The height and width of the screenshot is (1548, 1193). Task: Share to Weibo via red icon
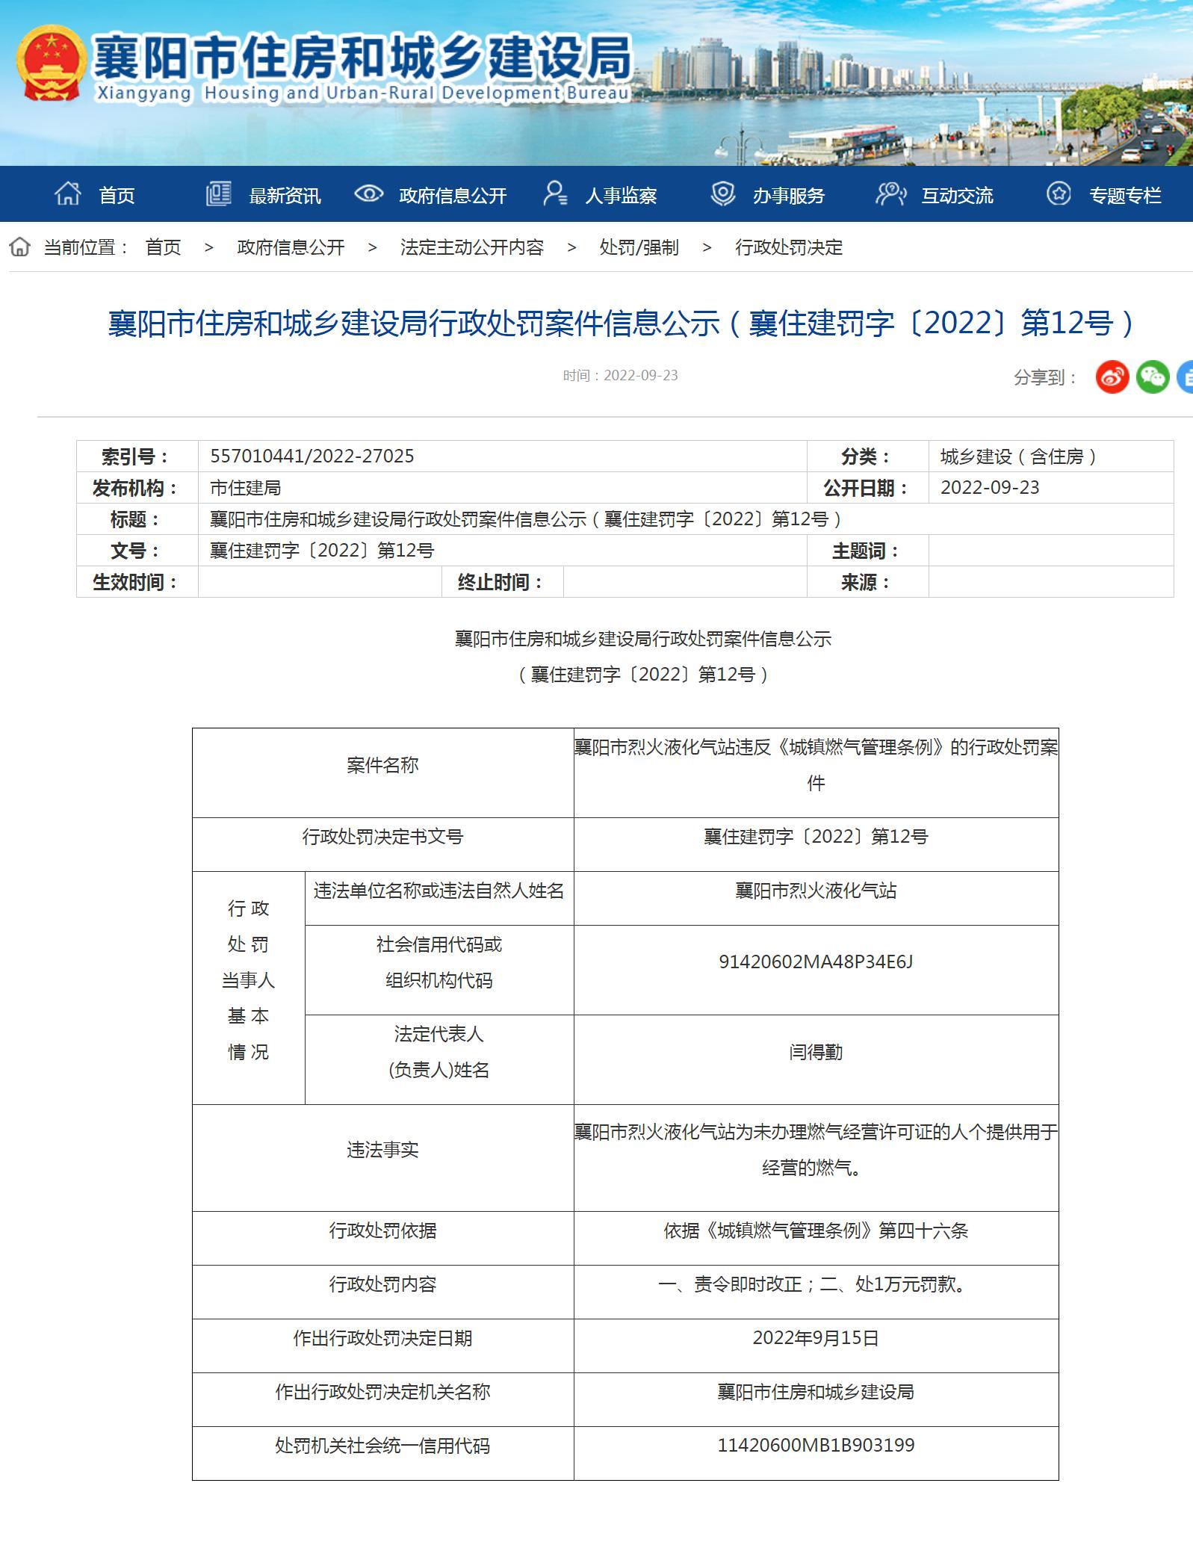1112,377
